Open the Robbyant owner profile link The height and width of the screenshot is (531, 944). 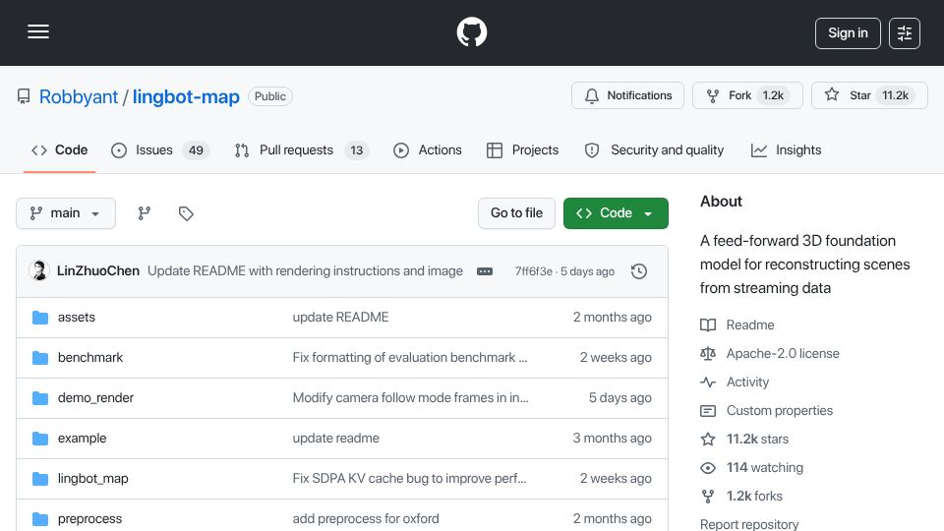(x=79, y=96)
